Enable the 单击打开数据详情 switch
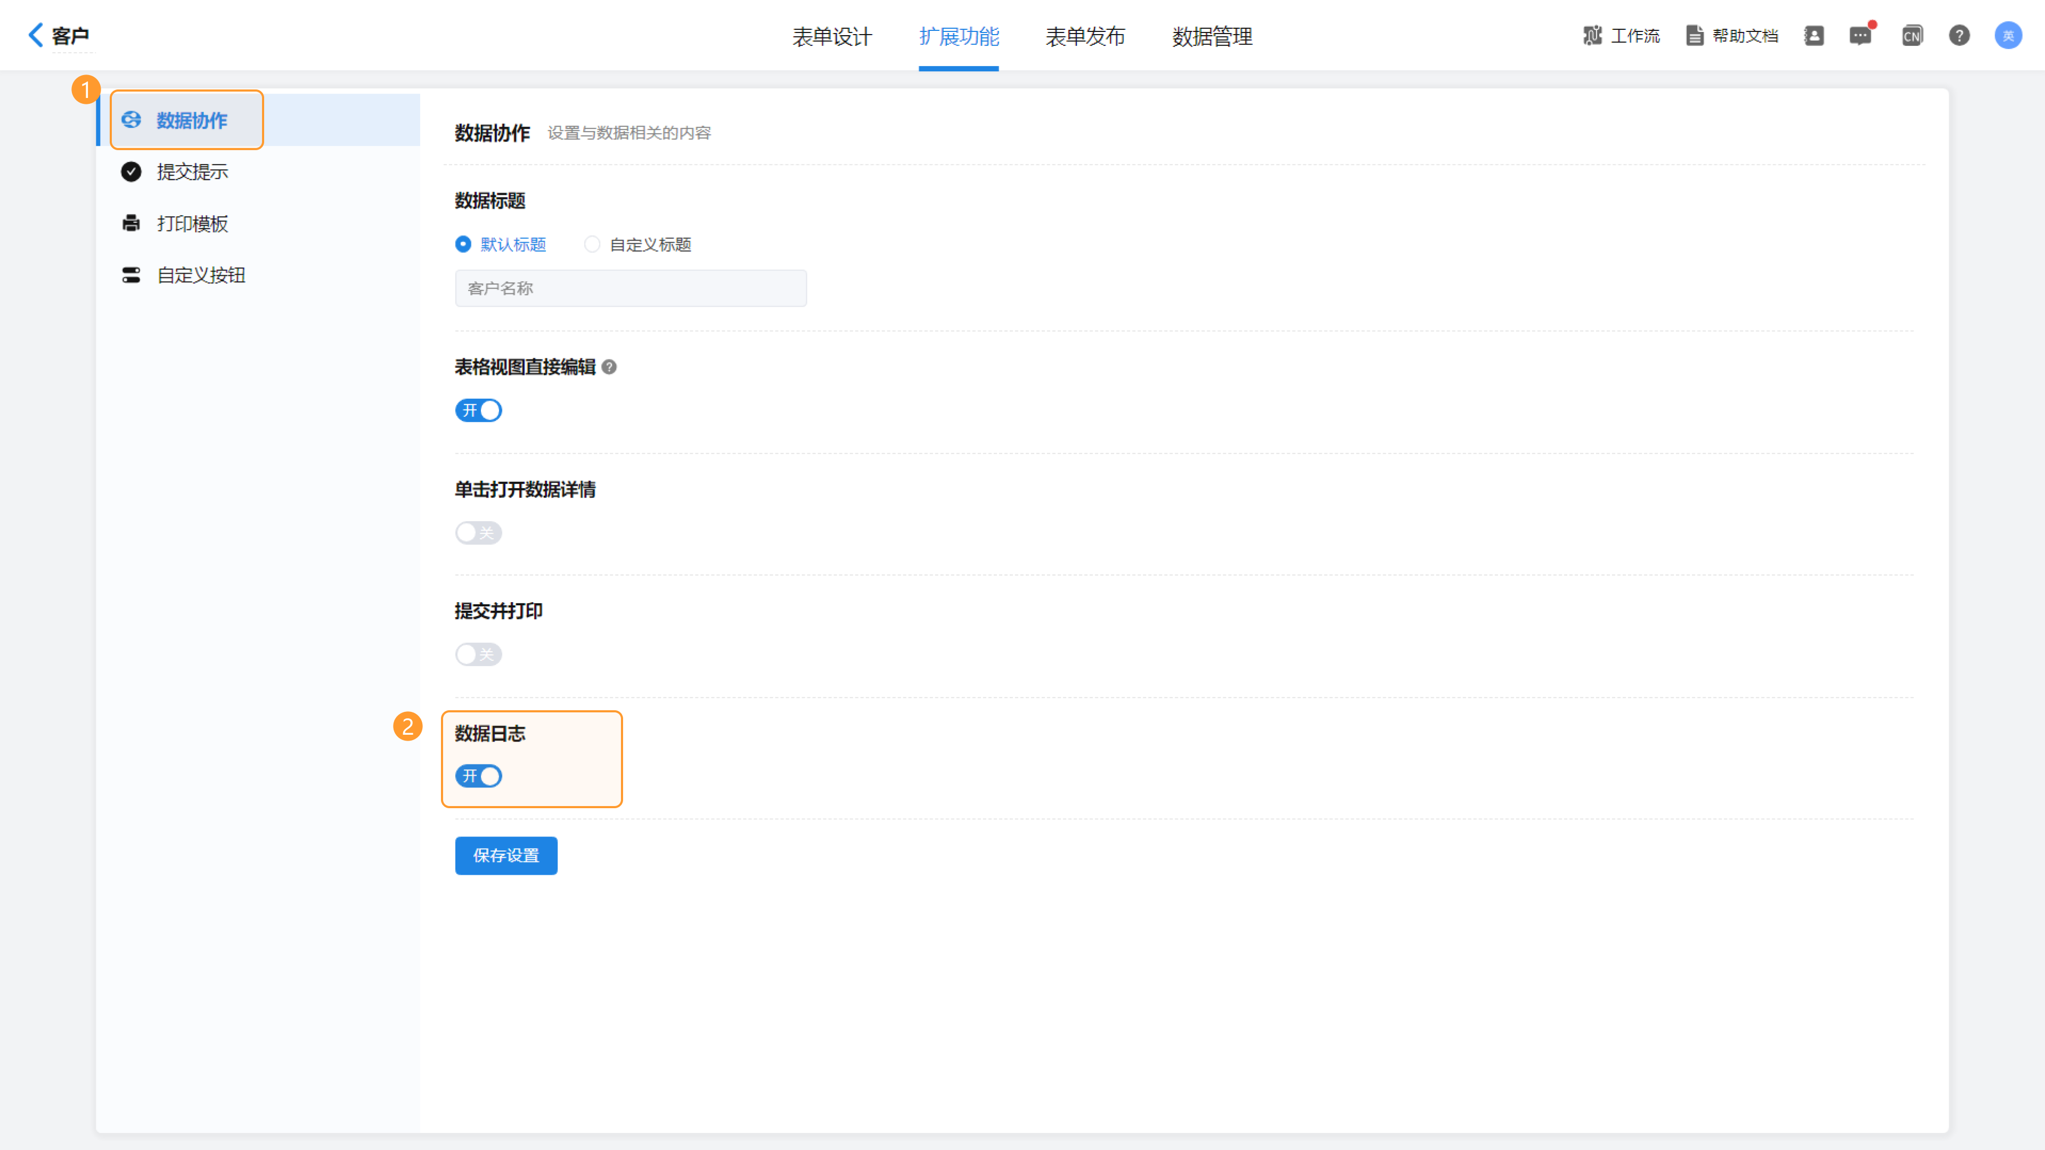Image resolution: width=2045 pixels, height=1150 pixels. 479,532
